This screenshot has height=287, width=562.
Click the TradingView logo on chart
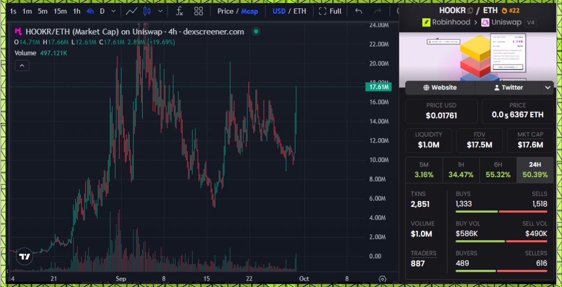(24, 256)
